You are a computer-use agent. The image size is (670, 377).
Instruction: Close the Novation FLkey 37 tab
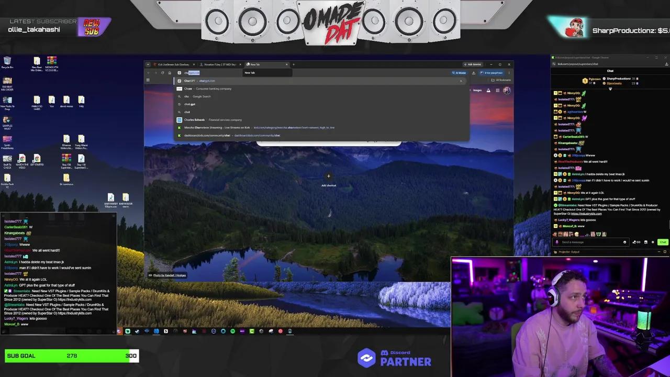click(x=240, y=64)
